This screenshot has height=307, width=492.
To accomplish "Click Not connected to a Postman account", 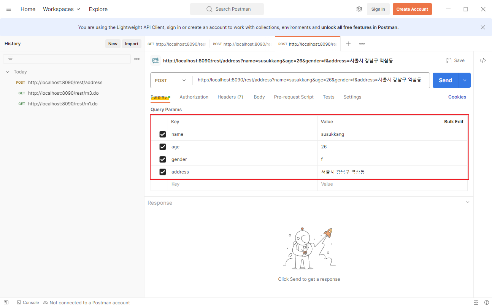I will tap(87, 302).
